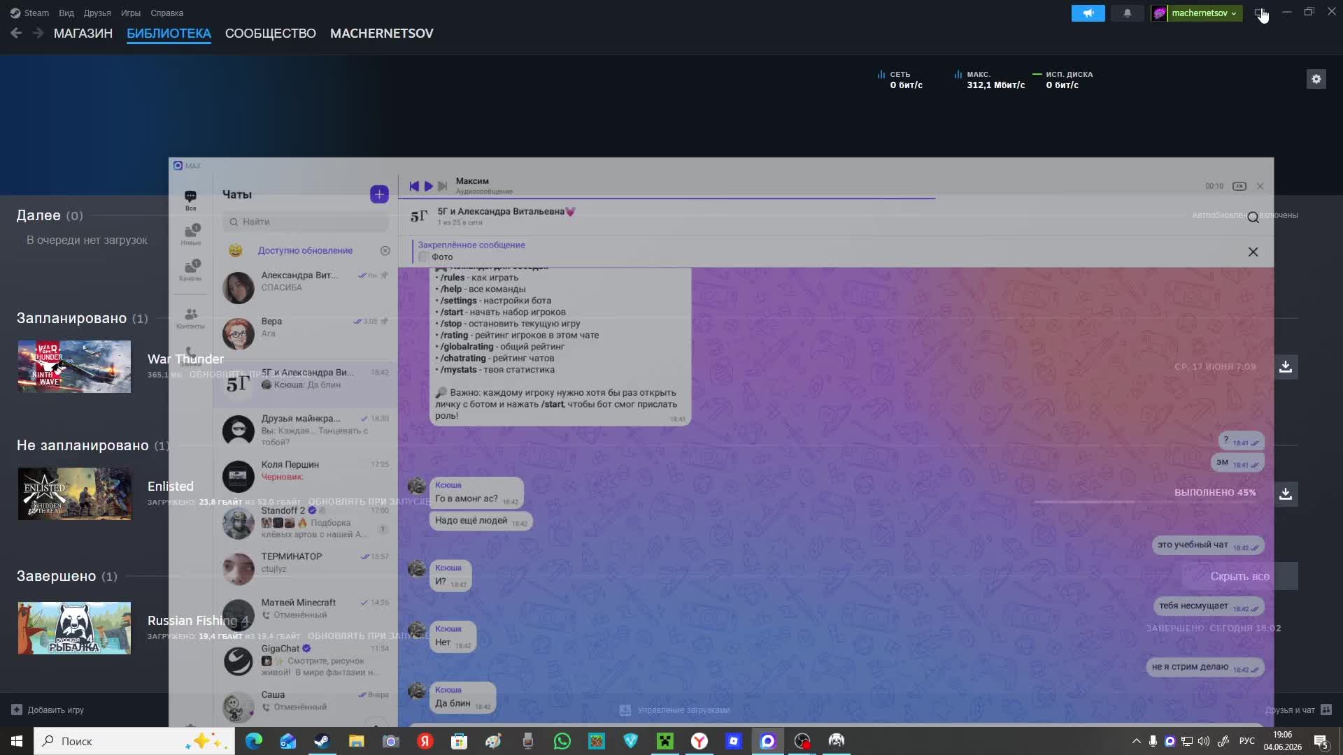This screenshot has height=755, width=1343.
Task: Click the taskbar "Поиск" search box
Action: coord(134,741)
